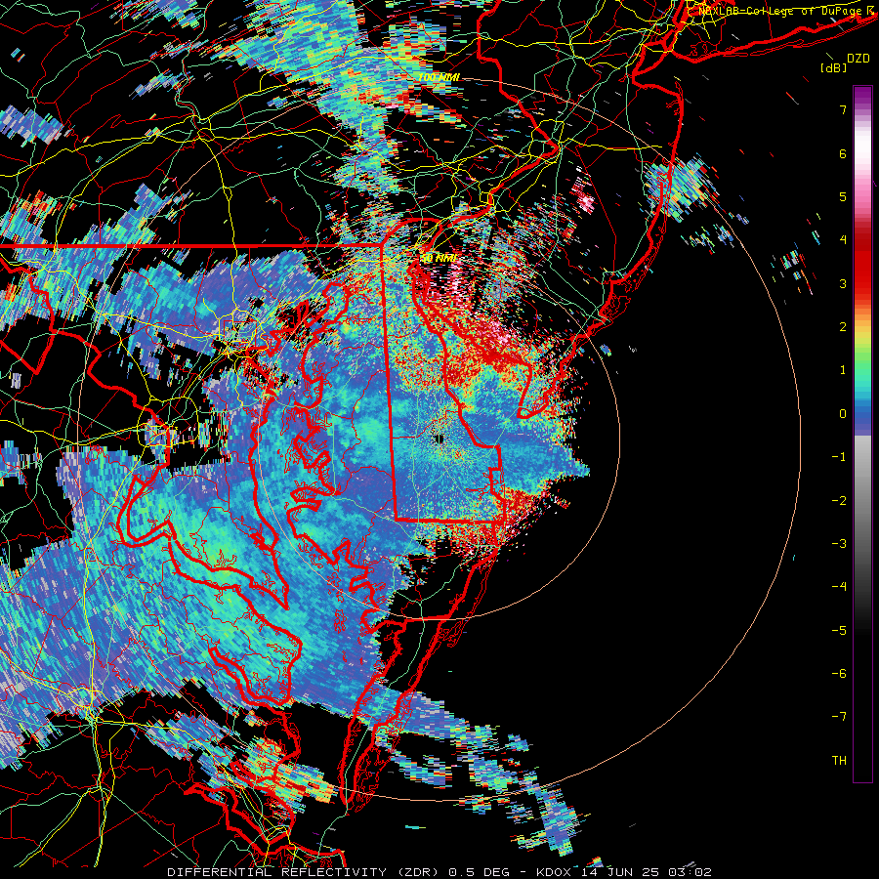Select the "2" value on the color scale
879x879 pixels.
click(x=843, y=327)
